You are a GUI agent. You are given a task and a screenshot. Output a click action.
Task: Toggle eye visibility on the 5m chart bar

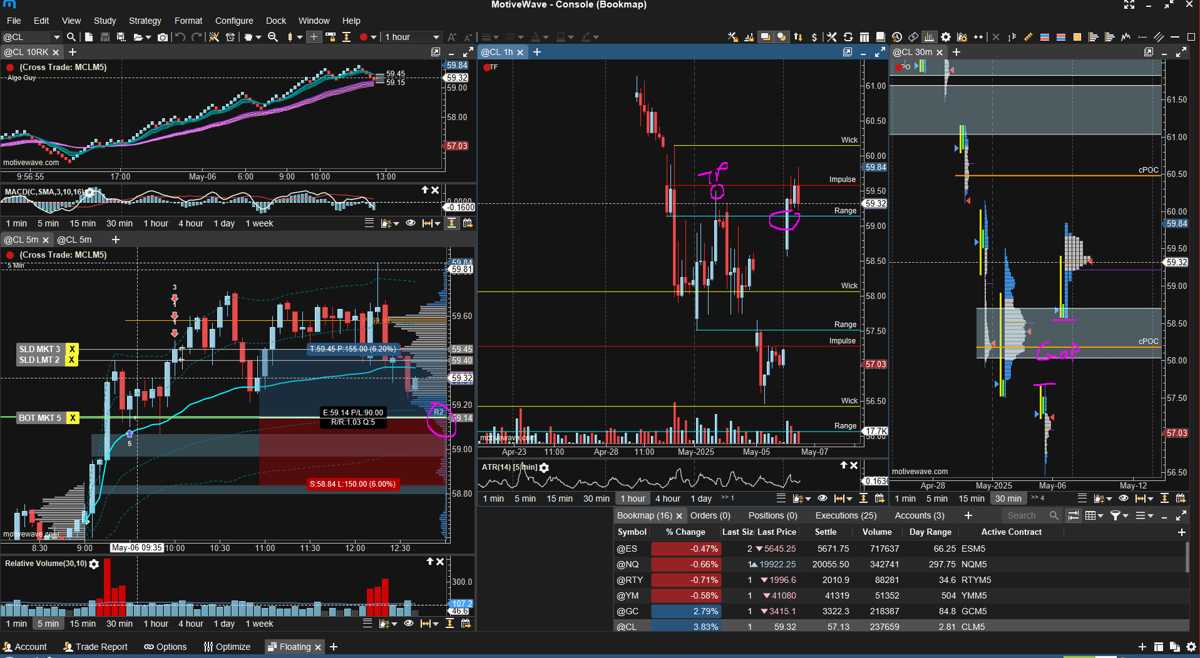point(409,624)
